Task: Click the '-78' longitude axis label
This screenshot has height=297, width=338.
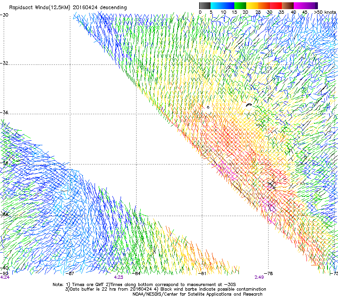Action: 269,274
